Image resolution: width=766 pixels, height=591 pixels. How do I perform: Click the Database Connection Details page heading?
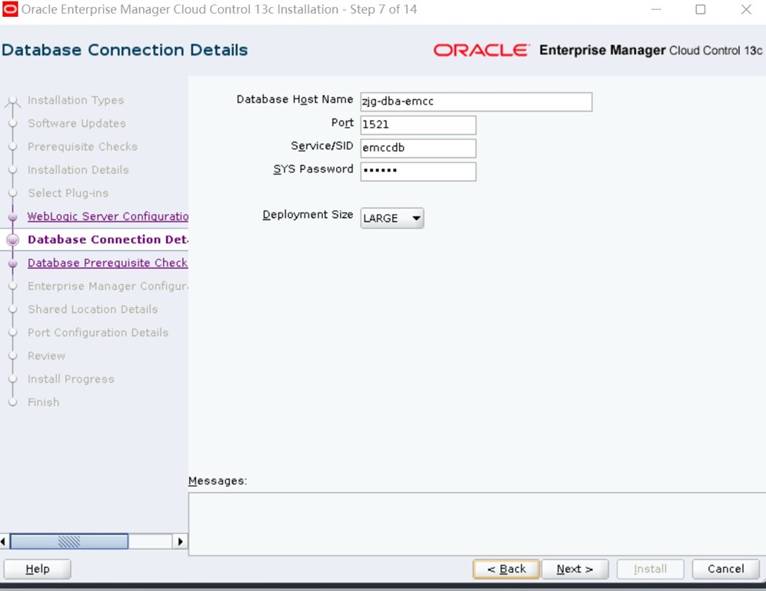[125, 50]
